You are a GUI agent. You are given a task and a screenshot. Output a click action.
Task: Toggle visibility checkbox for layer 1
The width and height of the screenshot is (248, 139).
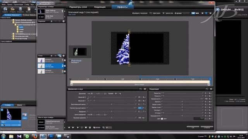tap(65, 60)
